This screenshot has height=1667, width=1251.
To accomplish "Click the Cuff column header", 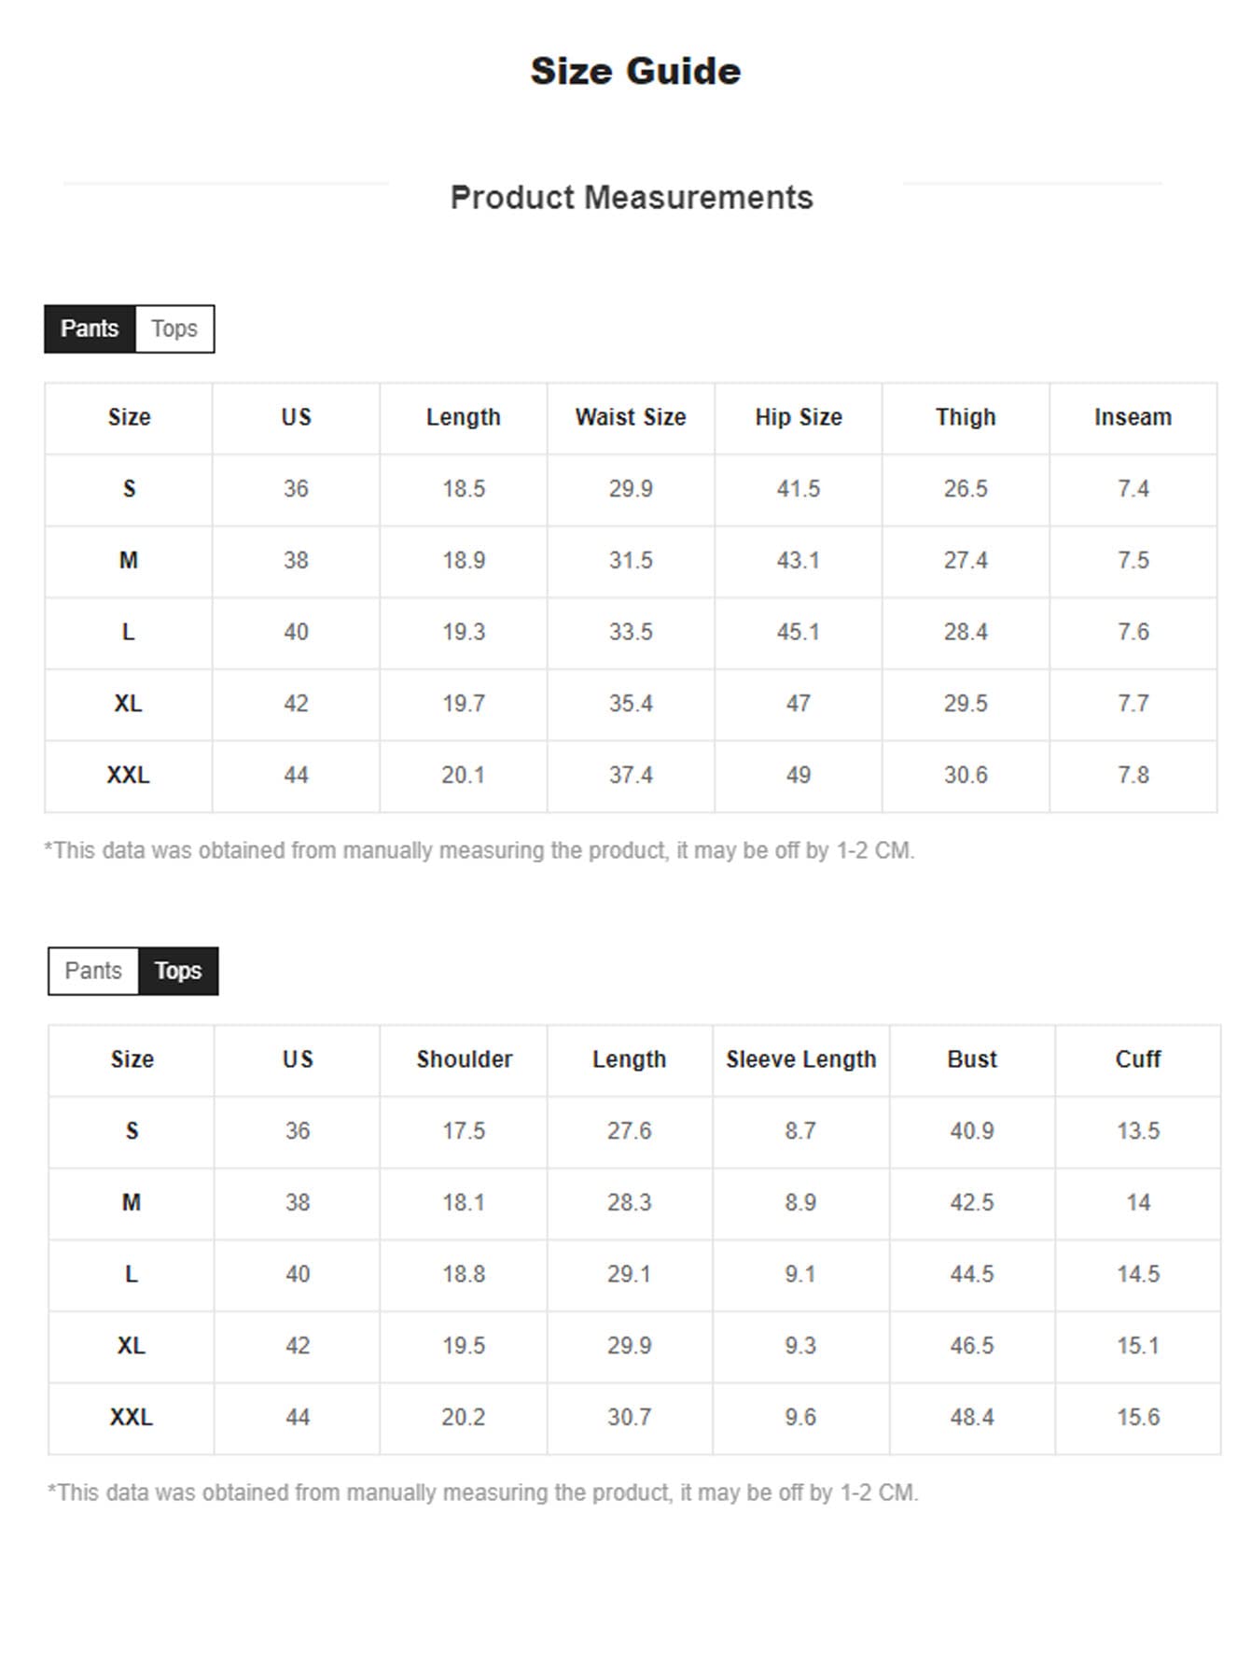I will pyautogui.click(x=1138, y=1059).
